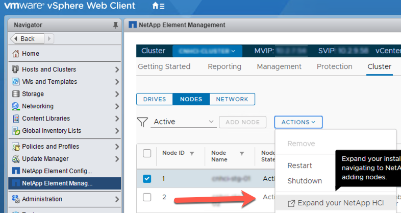This screenshot has width=401, height=213.
Task: Click the Back button
Action: [27, 39]
